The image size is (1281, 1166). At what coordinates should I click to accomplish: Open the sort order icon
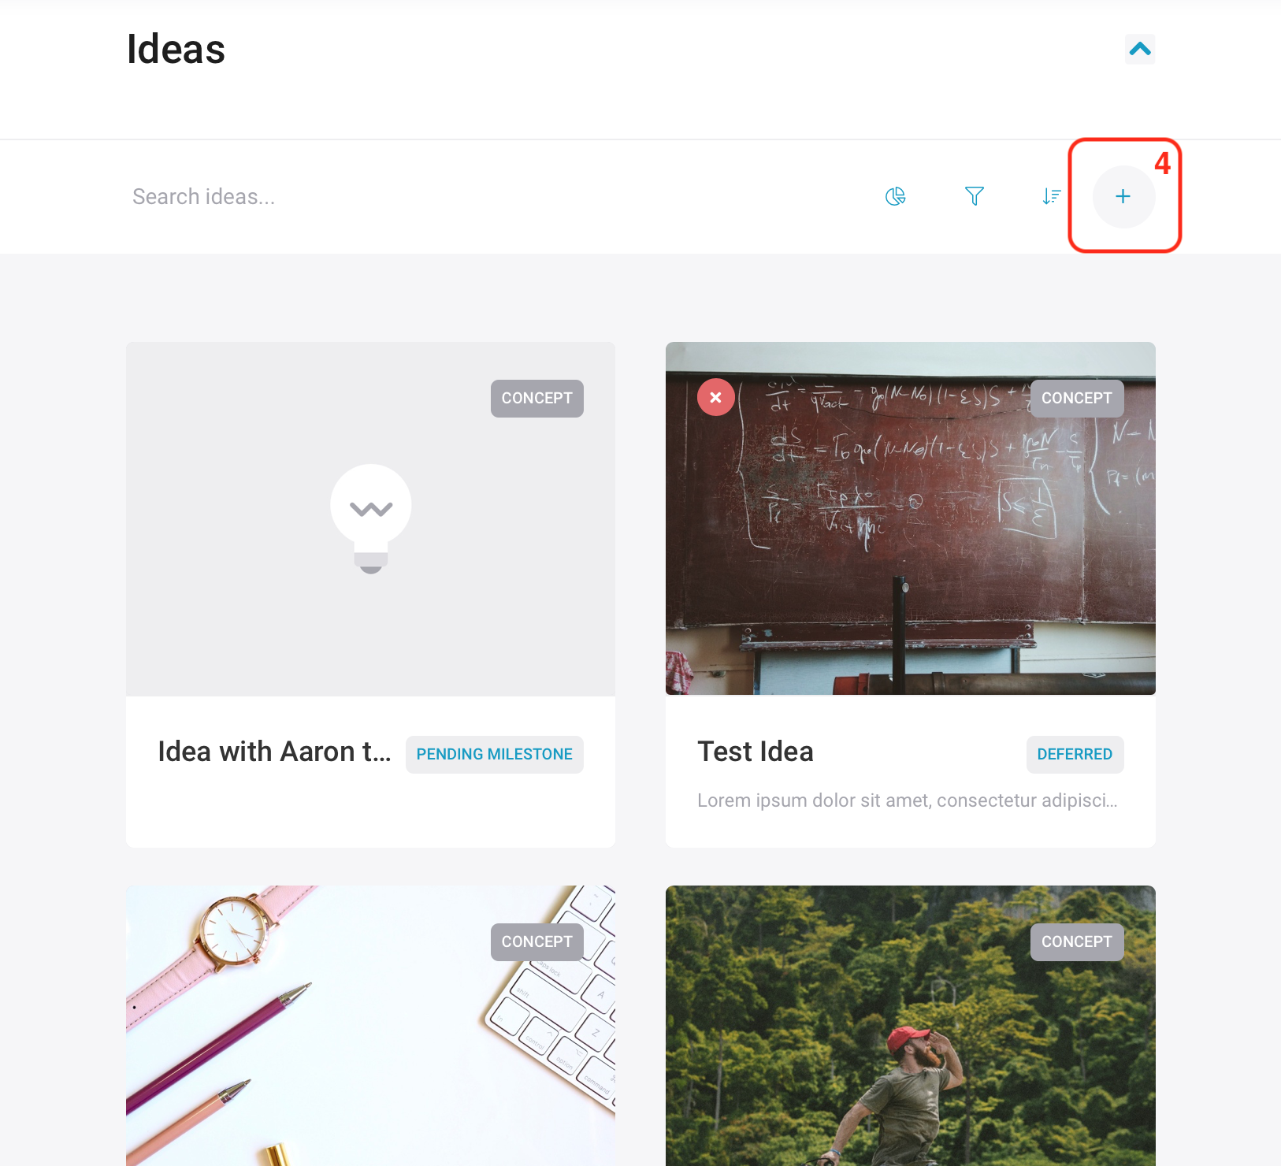click(x=1052, y=196)
